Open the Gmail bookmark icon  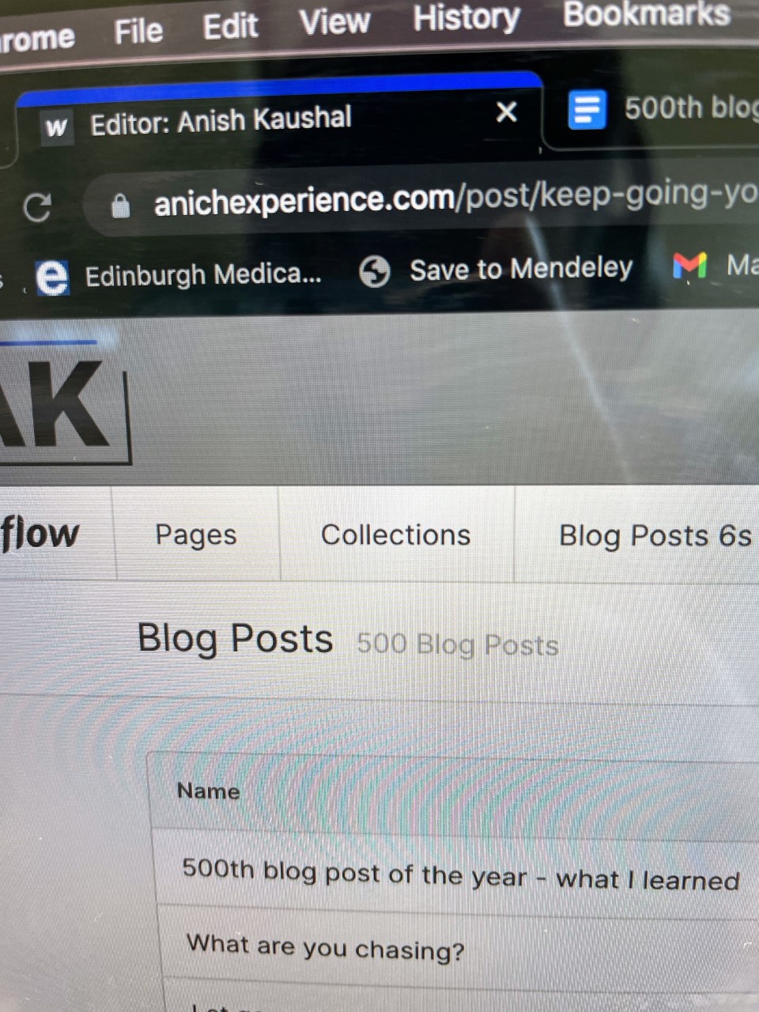point(689,266)
